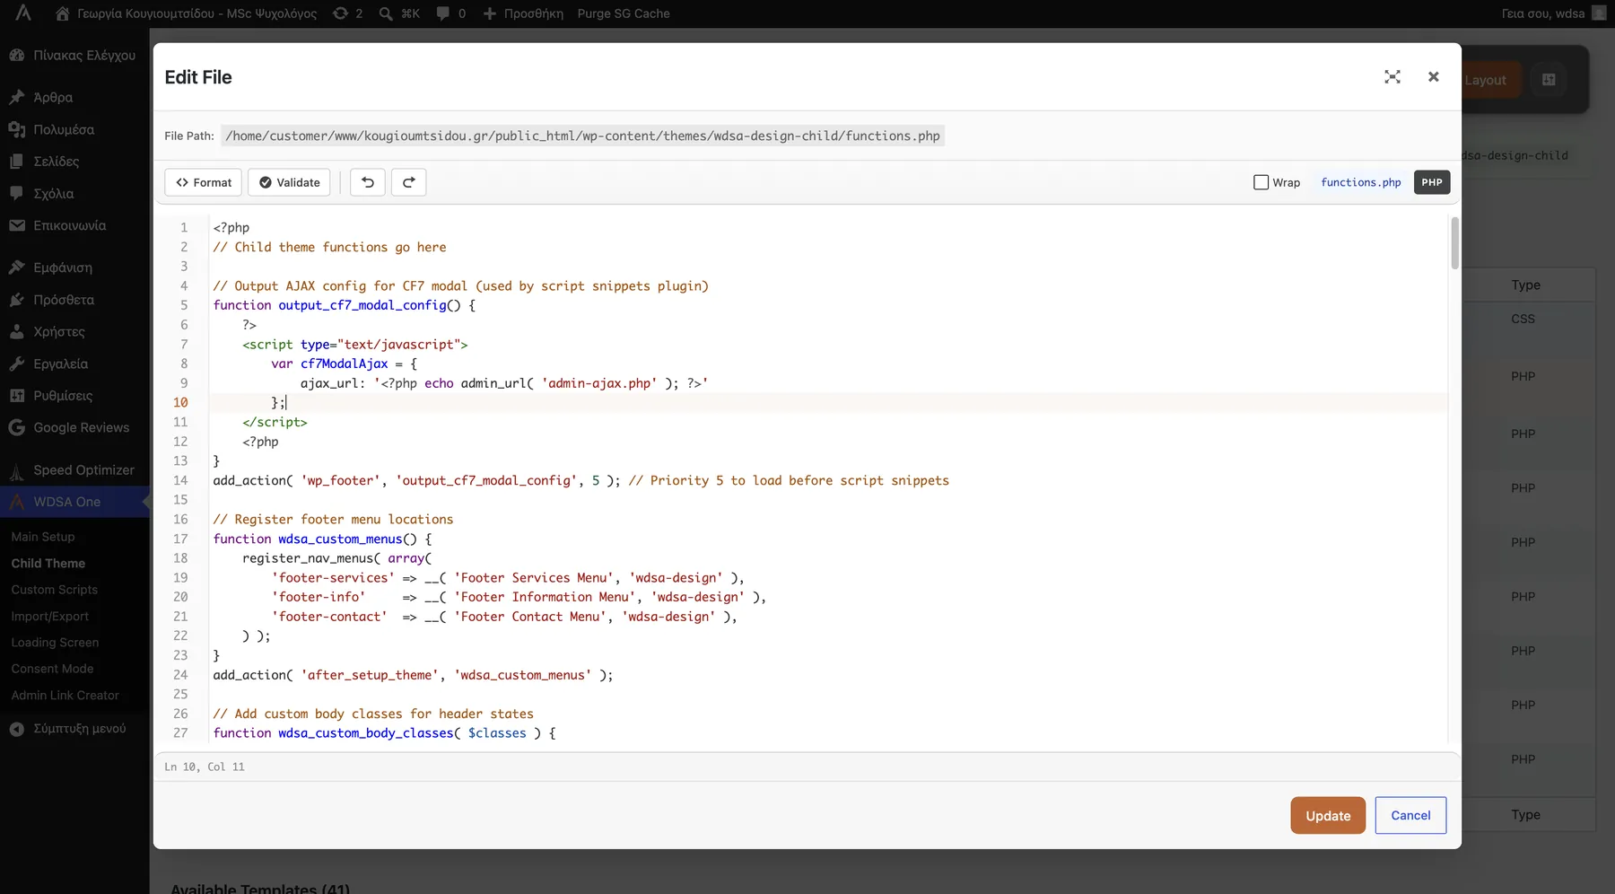Image resolution: width=1615 pixels, height=894 pixels.
Task: Expand the editor to fullscreen
Action: (x=1392, y=77)
